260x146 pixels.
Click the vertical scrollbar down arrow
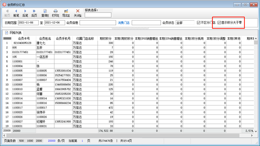coord(256,131)
